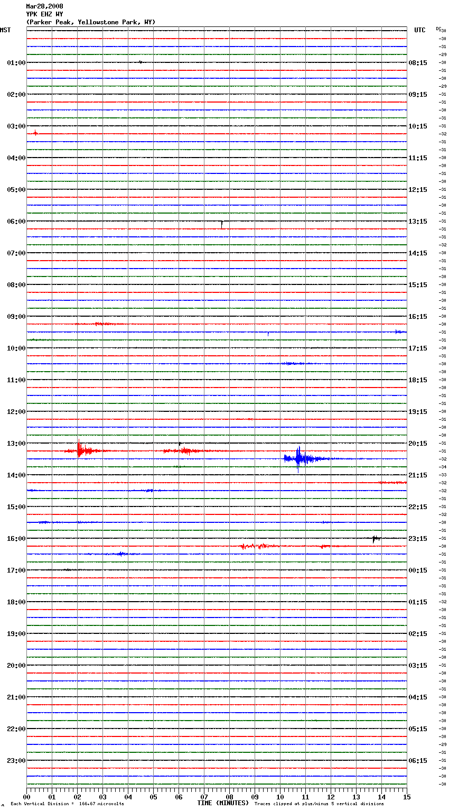The image size is (449, 811).
Task: Click the date text "Mar28,2008"
Action: click(44, 6)
